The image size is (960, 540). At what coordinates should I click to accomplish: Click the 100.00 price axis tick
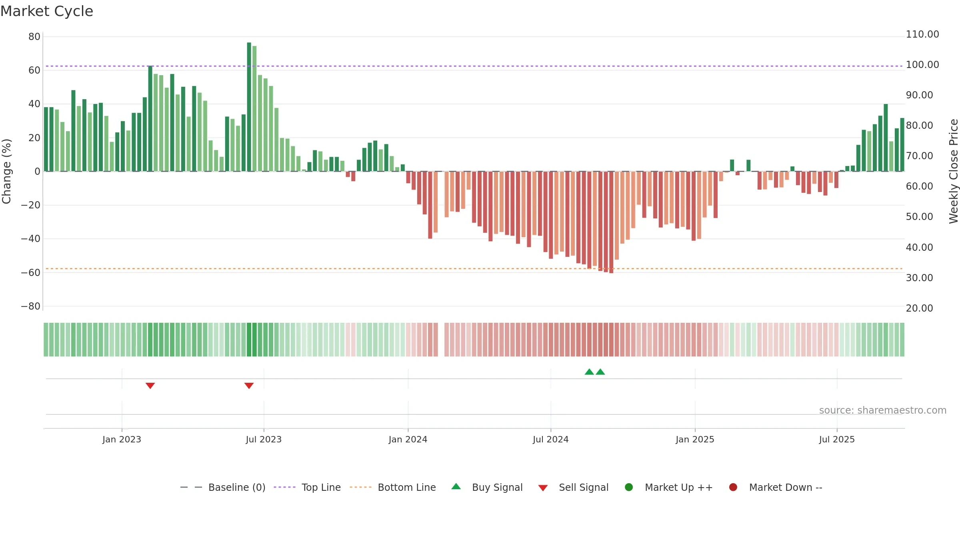click(922, 64)
